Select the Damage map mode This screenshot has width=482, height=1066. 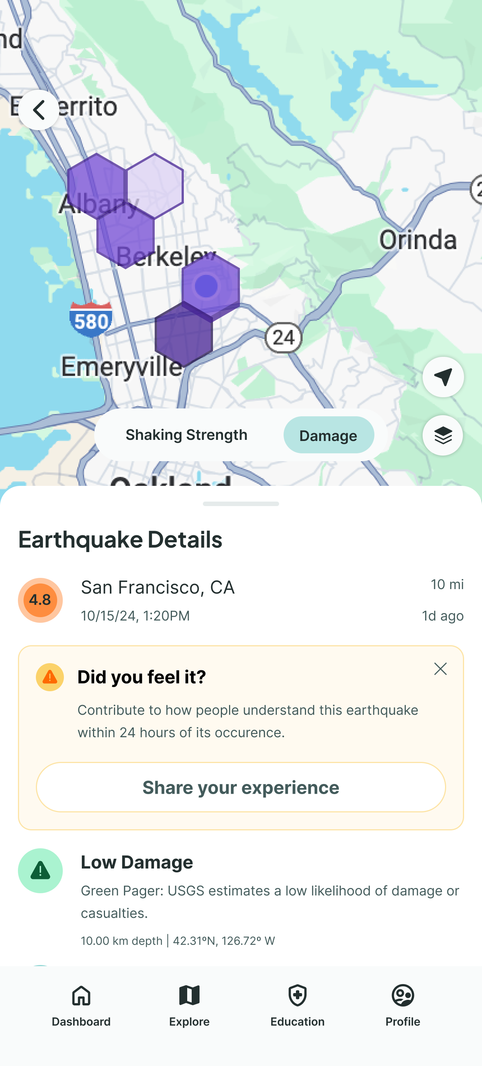328,435
